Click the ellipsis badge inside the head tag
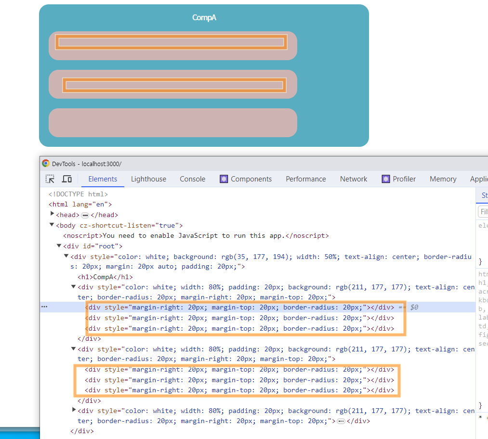The height and width of the screenshot is (439, 488). point(85,215)
